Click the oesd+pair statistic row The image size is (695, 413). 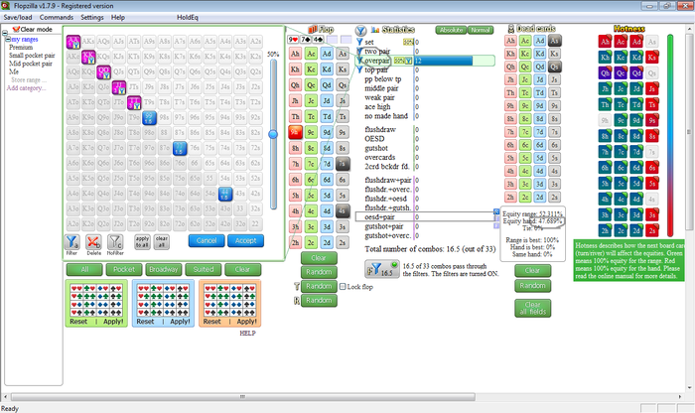426,217
